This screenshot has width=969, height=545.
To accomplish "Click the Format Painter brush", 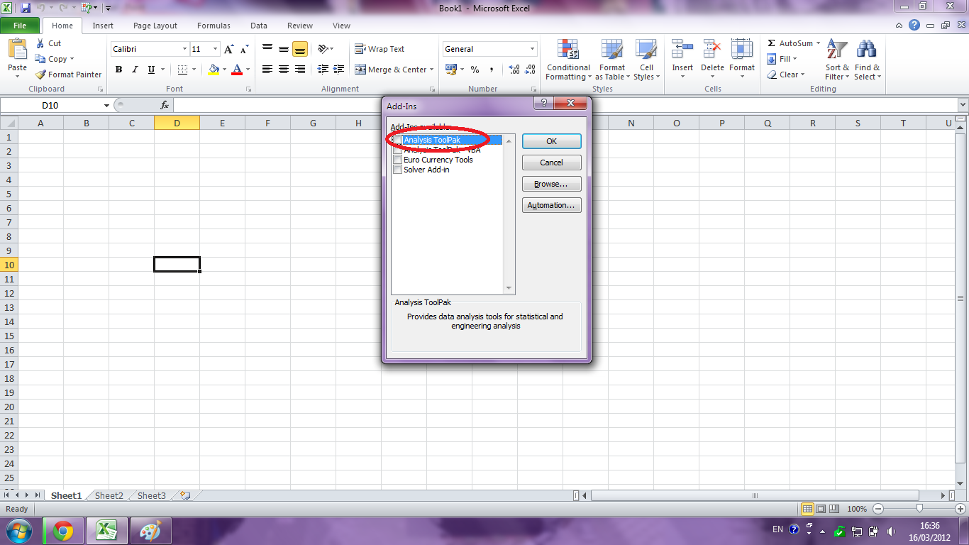I will [x=40, y=75].
